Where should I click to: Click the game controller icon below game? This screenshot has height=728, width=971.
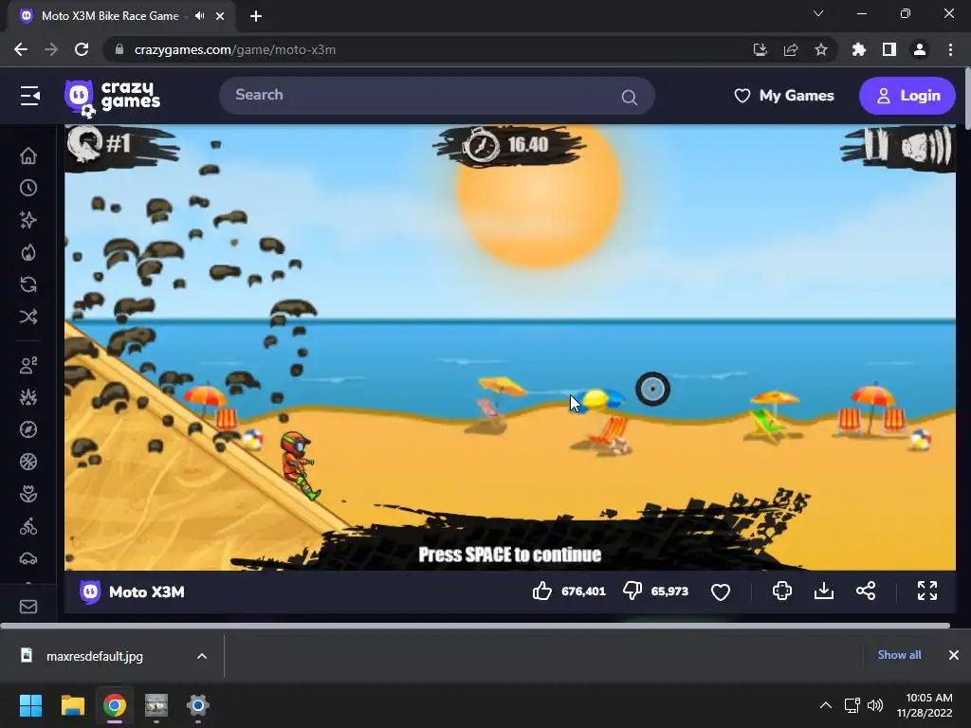coord(782,591)
